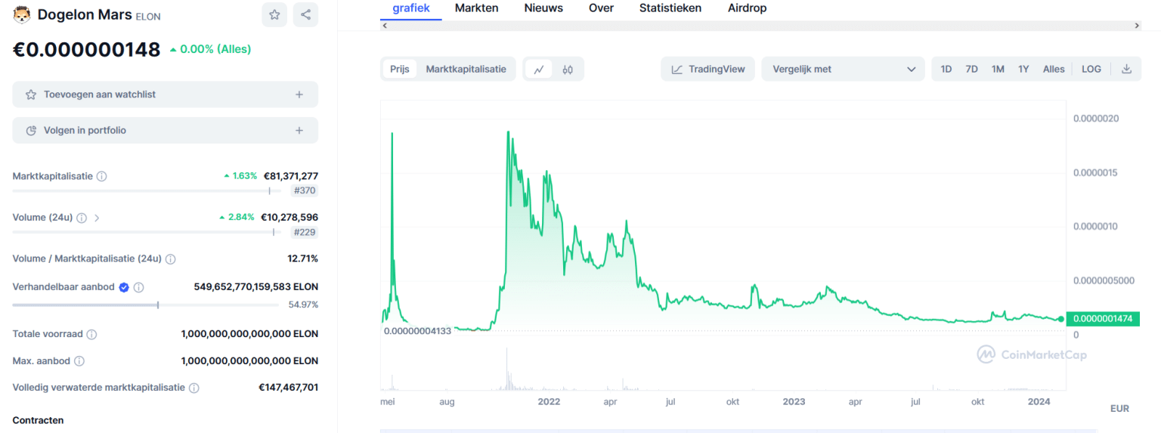Click info icon beside Volume / Marktkapitalisatie (24u)
This screenshot has width=1161, height=433.
[171, 259]
